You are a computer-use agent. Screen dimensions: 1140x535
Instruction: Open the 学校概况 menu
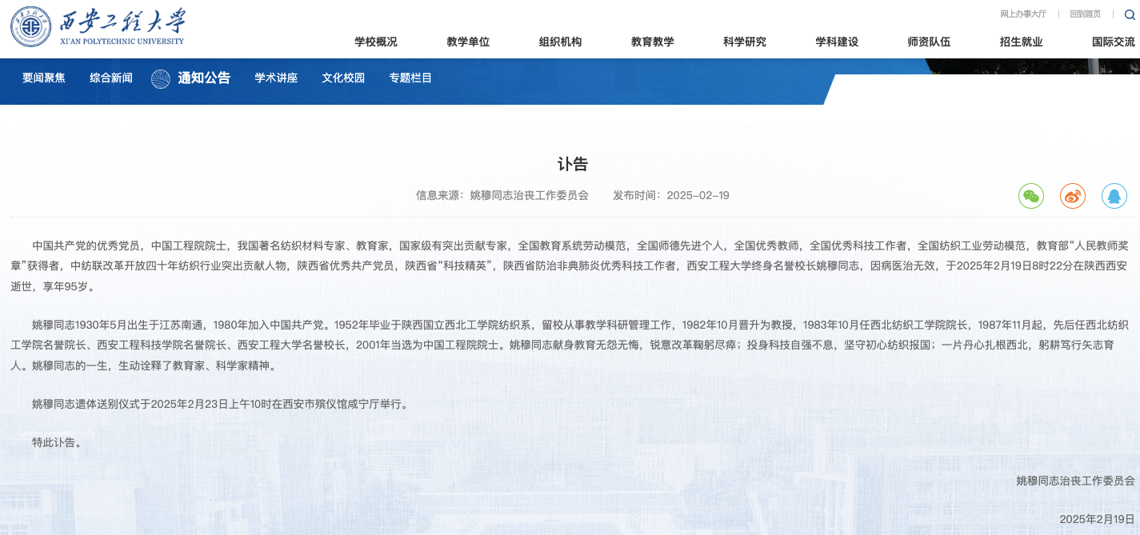(376, 42)
